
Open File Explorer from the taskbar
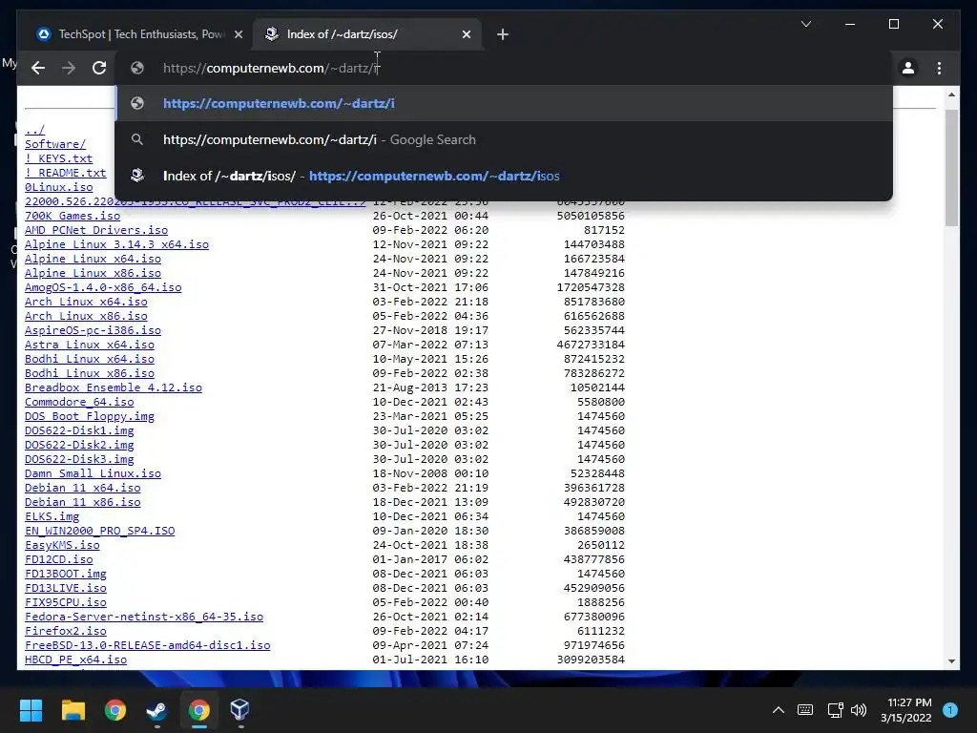pyautogui.click(x=73, y=710)
